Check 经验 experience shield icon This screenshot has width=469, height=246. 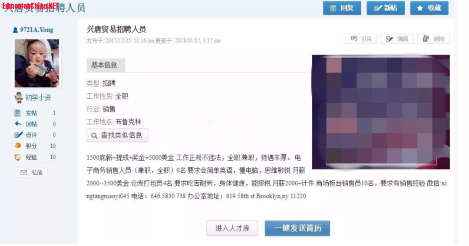(x=18, y=157)
